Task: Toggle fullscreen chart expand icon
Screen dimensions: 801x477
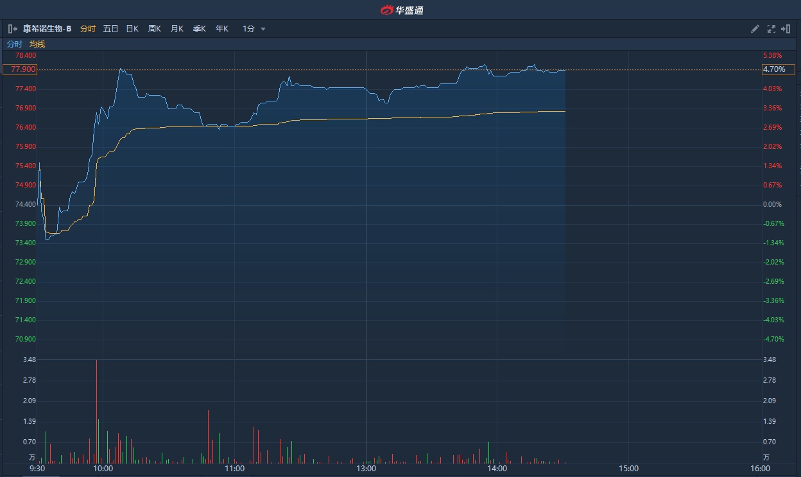Action: coord(771,29)
